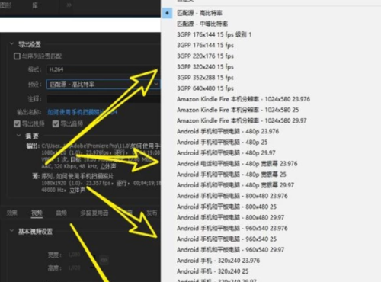Select Amazon Kindle Fire 1024x580 25 preset
This screenshot has width=381, height=282.
(238, 110)
